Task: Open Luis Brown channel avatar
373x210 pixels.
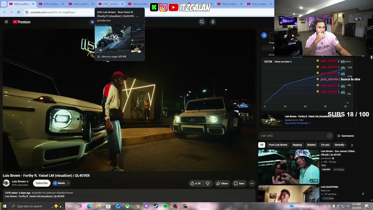Action: (x=6, y=183)
